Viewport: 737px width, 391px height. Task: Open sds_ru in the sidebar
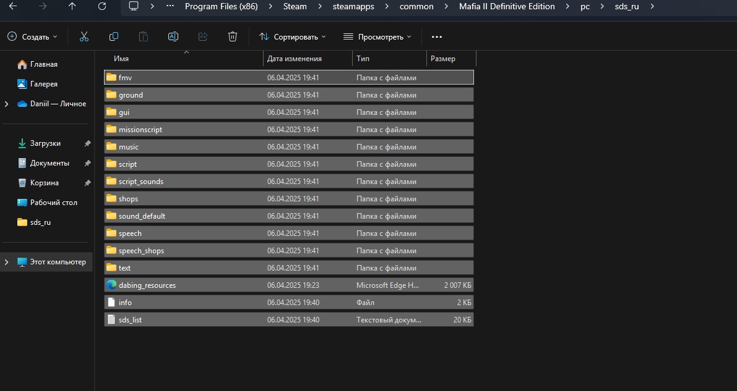point(40,222)
